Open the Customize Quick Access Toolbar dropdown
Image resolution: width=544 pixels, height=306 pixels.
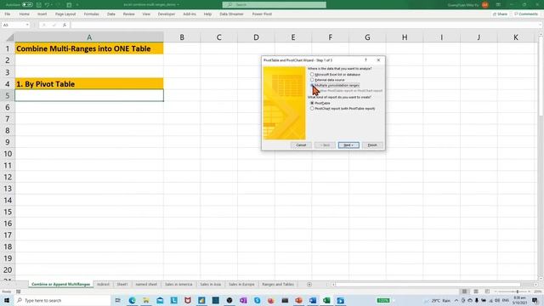(x=77, y=5)
